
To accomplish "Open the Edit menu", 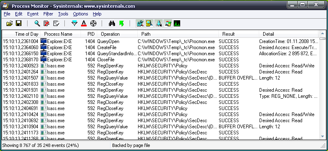I will click(19, 14).
